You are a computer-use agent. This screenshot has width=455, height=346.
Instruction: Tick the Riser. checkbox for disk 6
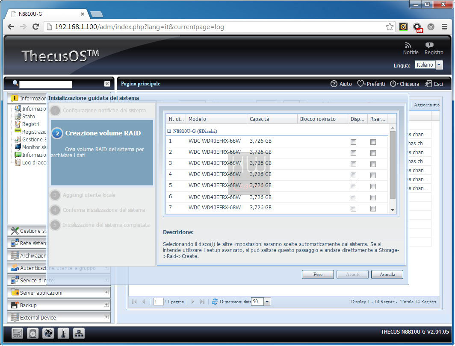[373, 198]
